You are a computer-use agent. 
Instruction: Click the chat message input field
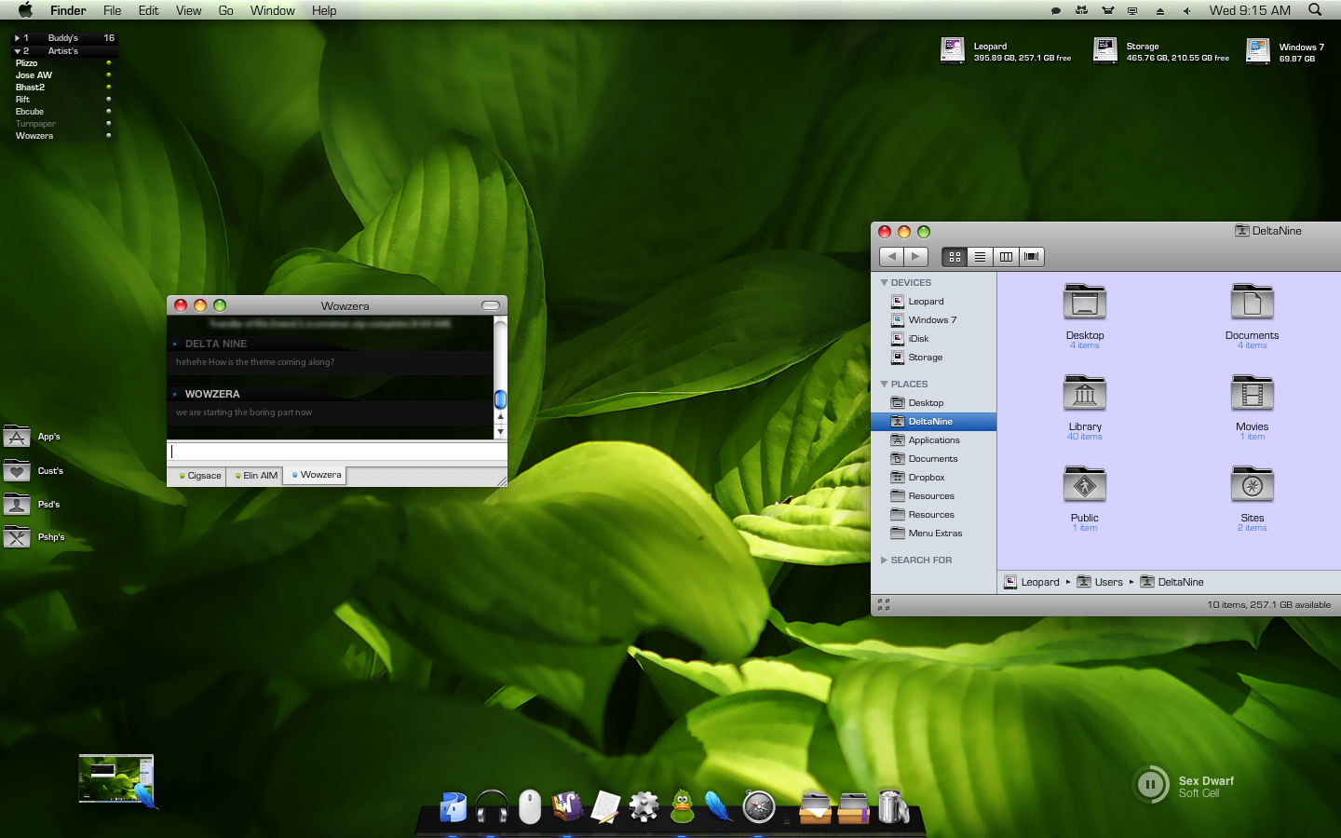coord(336,452)
